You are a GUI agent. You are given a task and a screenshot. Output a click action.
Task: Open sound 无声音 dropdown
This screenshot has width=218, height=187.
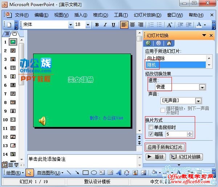pyautogui.click(x=198, y=101)
